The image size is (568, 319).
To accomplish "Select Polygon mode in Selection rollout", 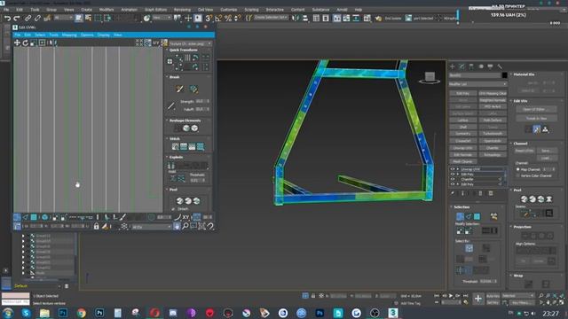I will (477, 216).
